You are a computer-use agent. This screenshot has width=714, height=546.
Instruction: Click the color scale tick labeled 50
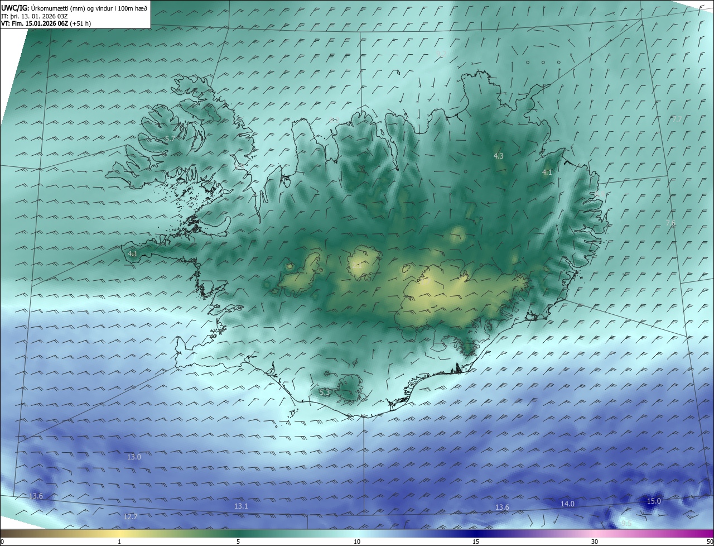point(710,542)
